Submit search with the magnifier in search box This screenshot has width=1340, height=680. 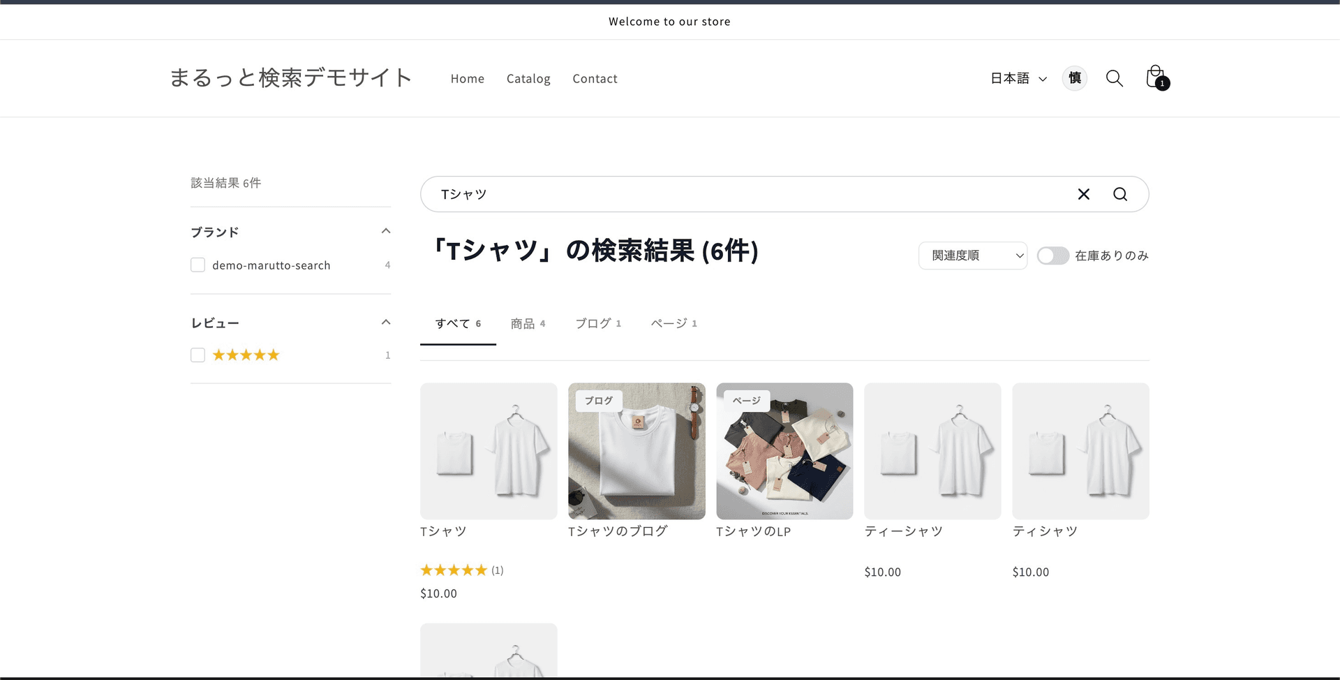click(1120, 194)
